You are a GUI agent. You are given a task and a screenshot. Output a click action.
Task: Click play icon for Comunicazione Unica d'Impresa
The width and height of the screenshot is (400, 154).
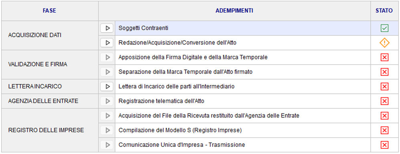pyautogui.click(x=107, y=145)
